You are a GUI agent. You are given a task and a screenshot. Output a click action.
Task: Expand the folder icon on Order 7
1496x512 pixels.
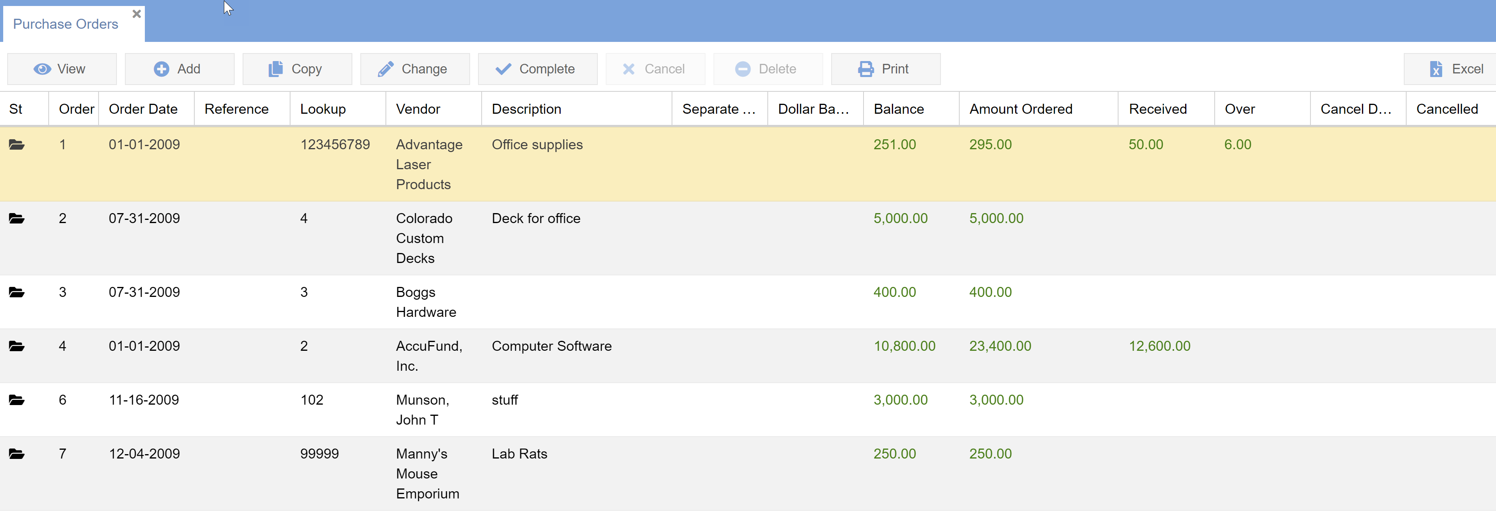tap(17, 453)
